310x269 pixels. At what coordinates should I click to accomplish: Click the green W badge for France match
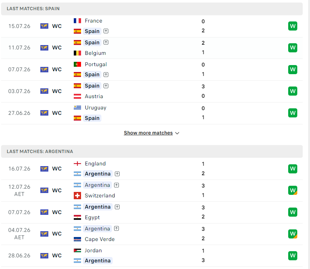click(293, 26)
